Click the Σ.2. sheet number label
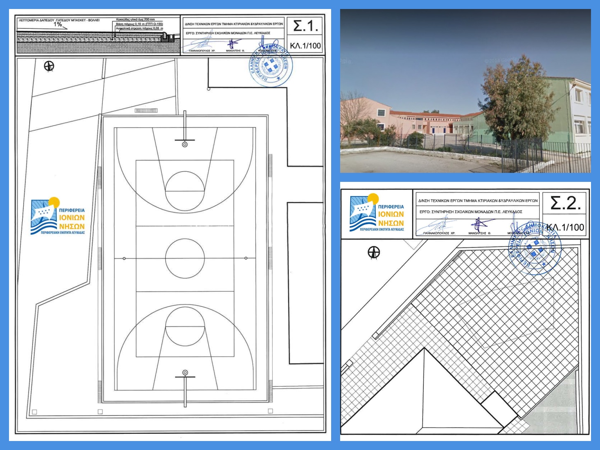Viewport: 600px width, 450px height. [565, 203]
